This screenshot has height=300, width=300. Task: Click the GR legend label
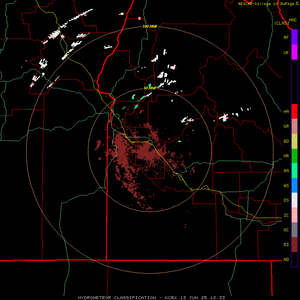point(286,126)
